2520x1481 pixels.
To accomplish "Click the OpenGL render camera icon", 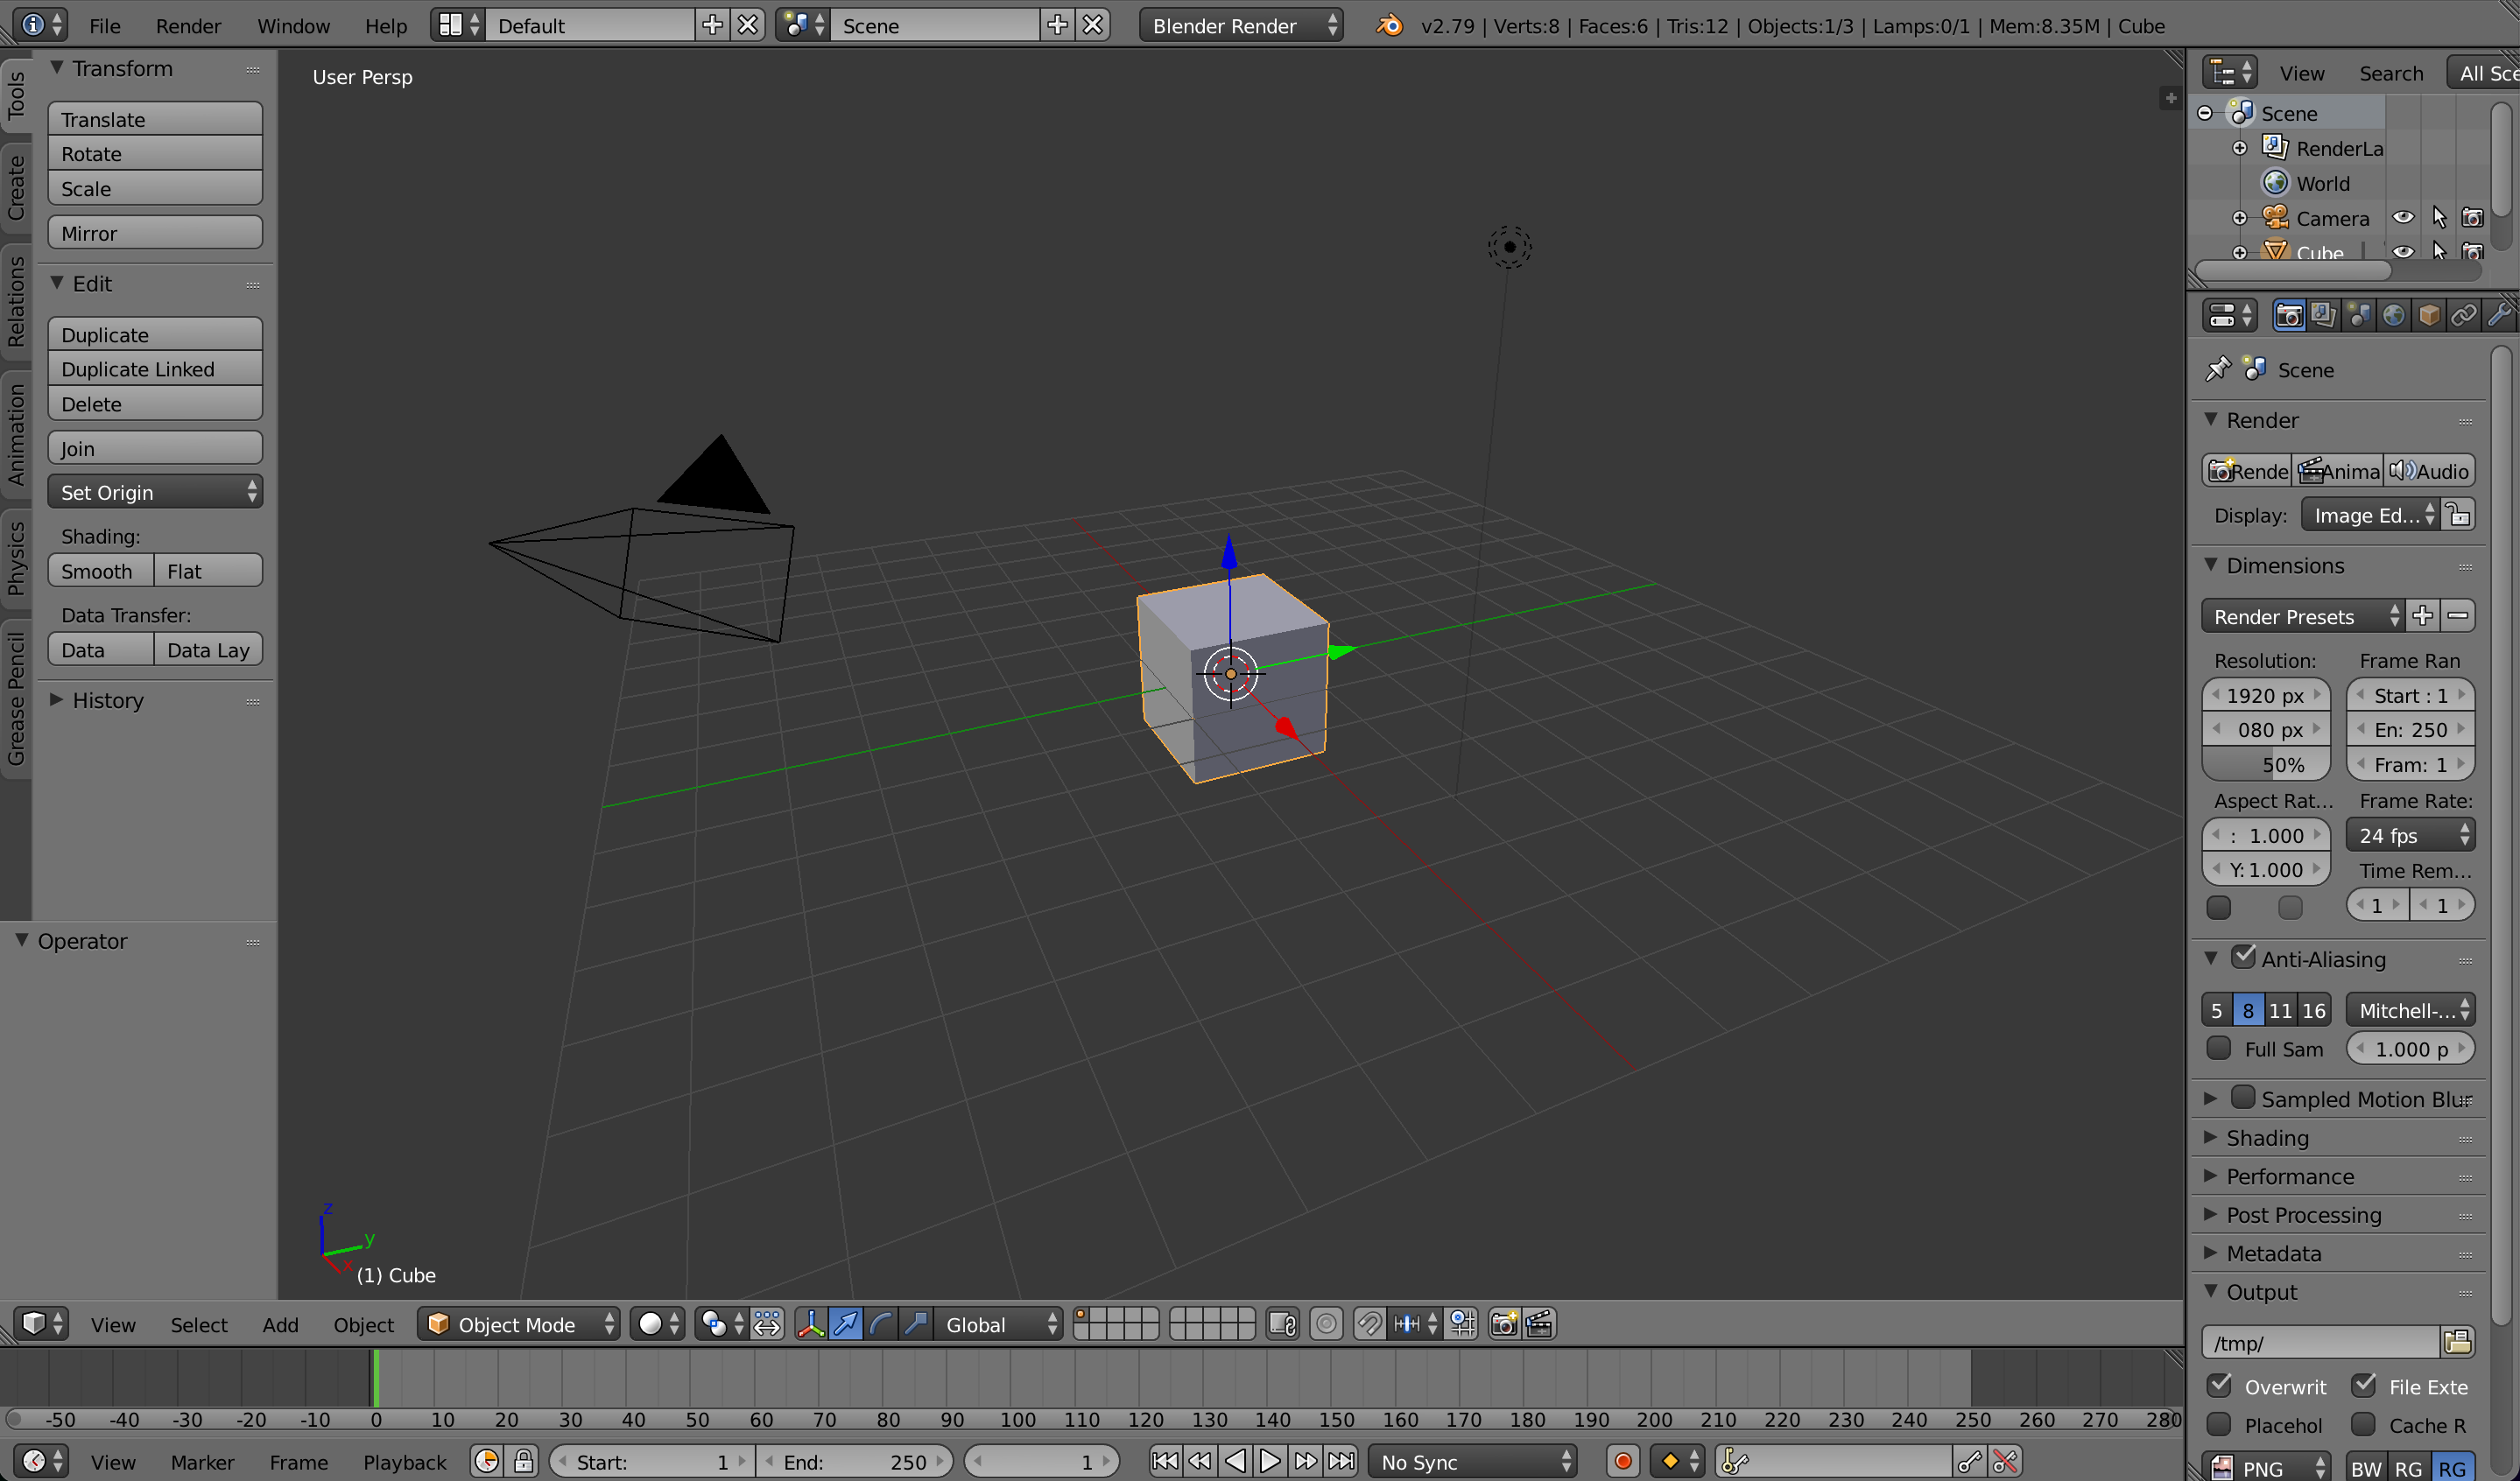I will pos(1503,1324).
